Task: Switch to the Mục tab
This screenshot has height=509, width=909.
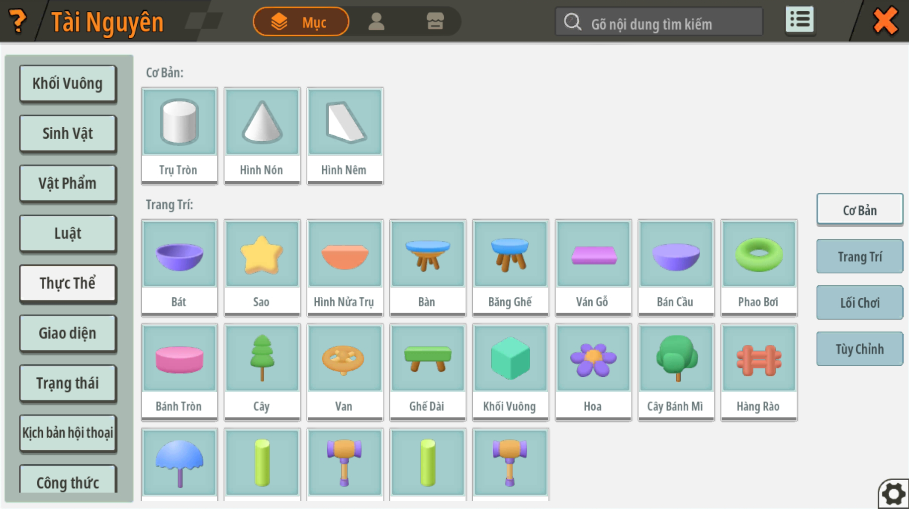Action: click(x=301, y=22)
